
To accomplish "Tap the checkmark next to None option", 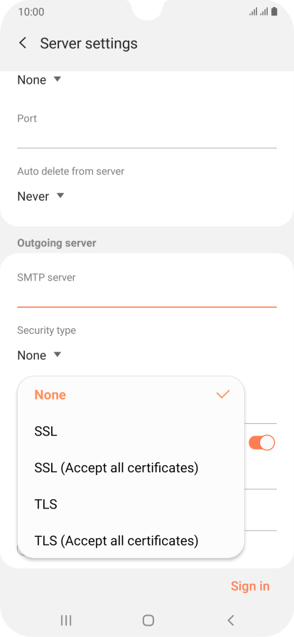I will 223,394.
